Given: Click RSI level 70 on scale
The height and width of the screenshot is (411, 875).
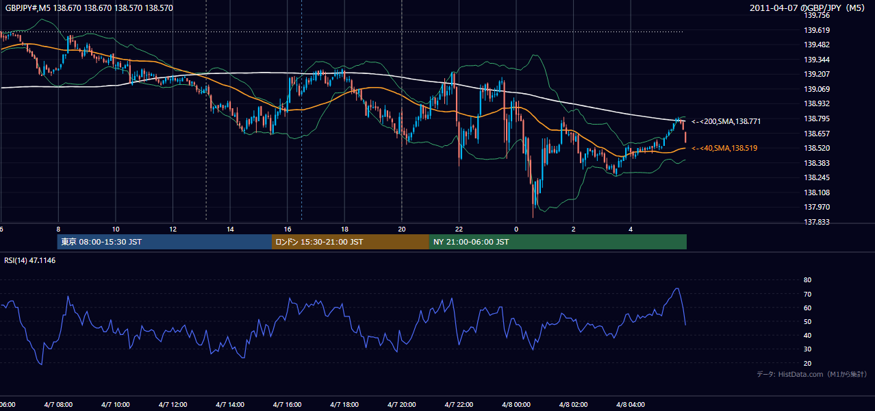Looking at the screenshot, I should click(x=807, y=294).
